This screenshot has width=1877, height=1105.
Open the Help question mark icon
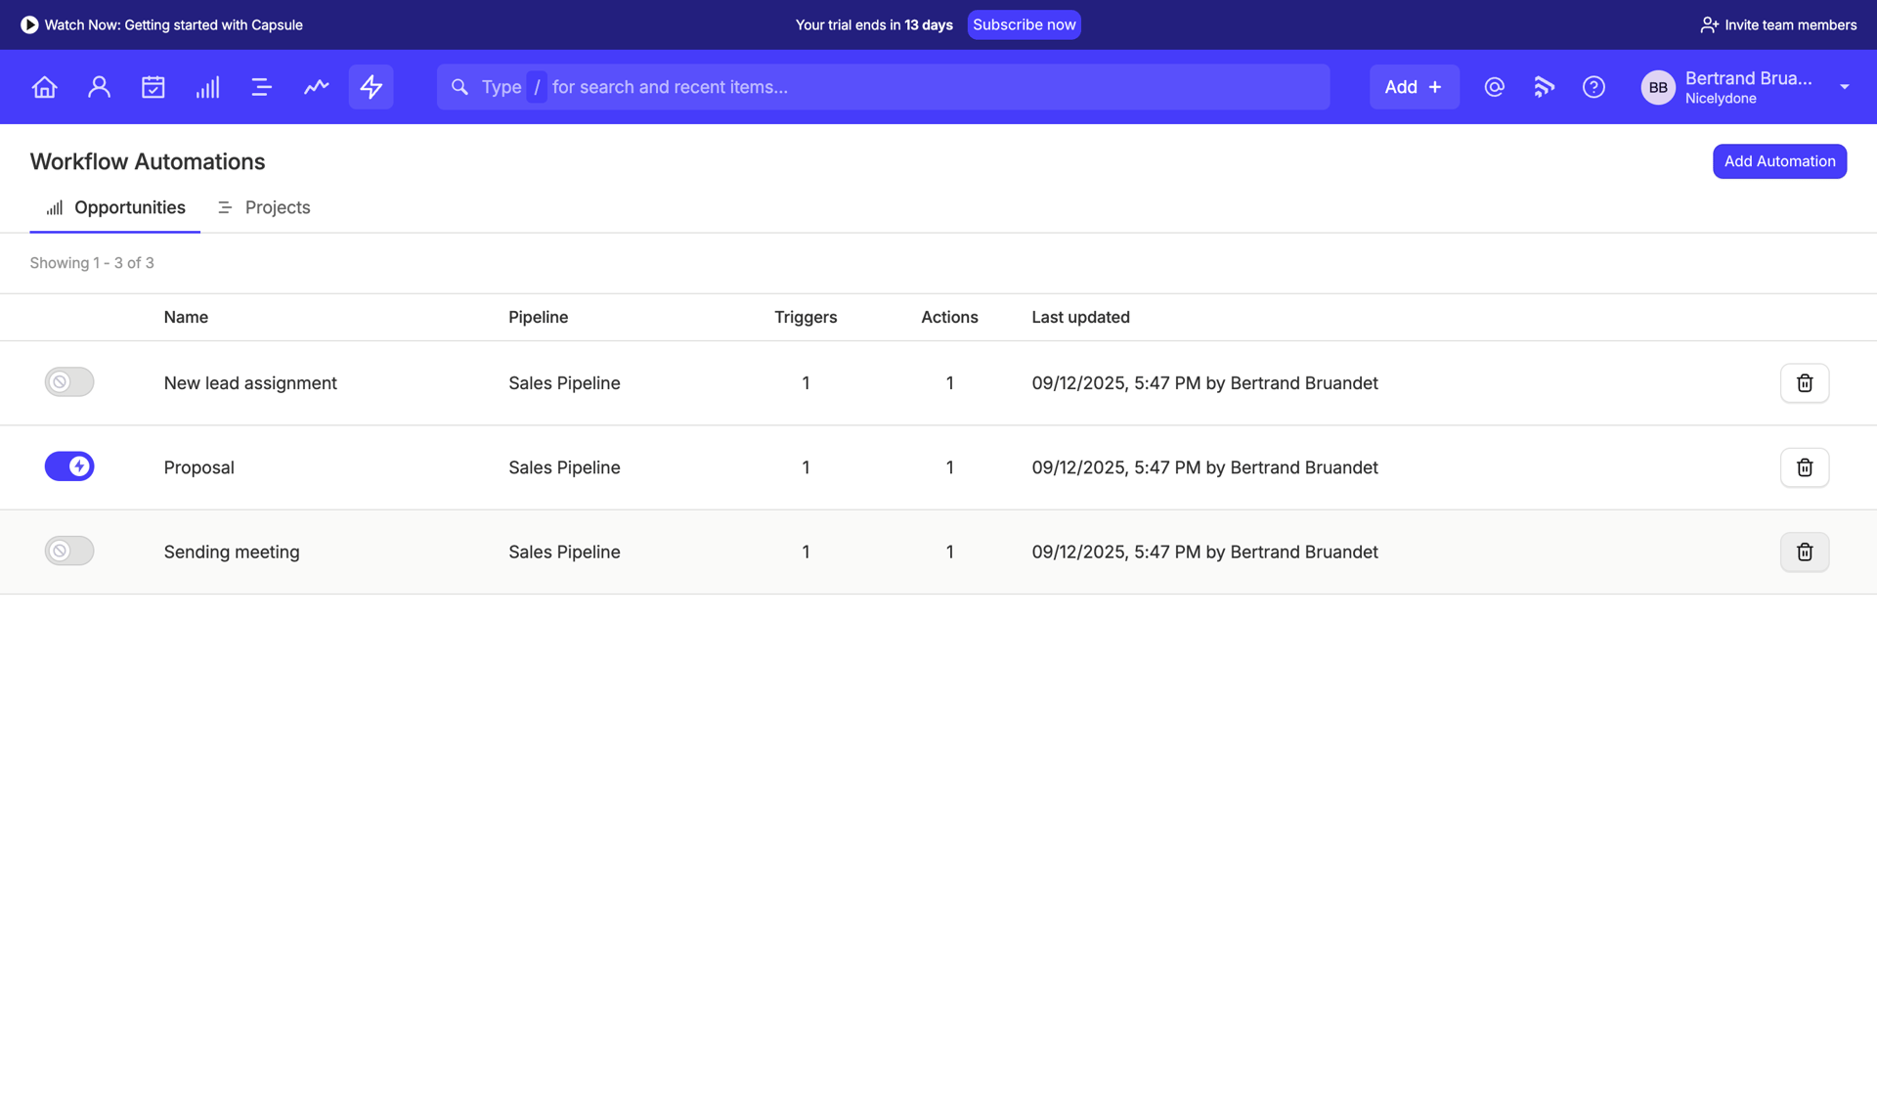coord(1593,86)
